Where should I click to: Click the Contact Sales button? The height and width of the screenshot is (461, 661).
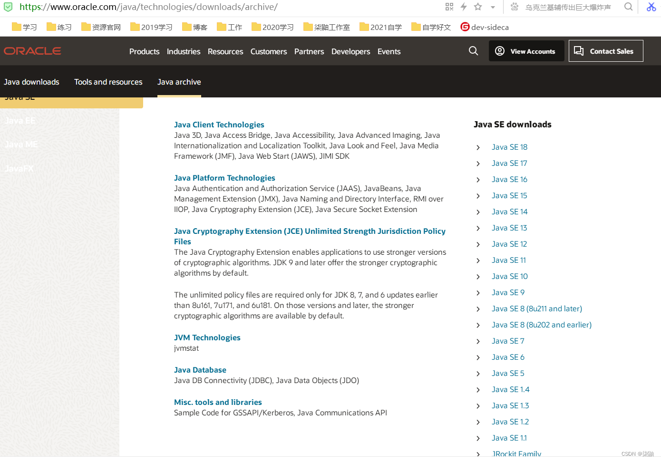point(606,51)
